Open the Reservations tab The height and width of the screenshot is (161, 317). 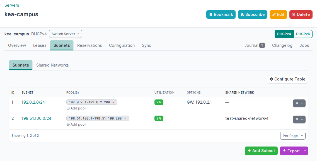click(89, 45)
